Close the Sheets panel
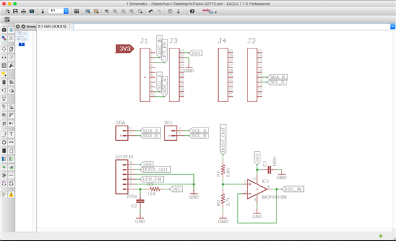The height and width of the screenshot is (241, 396). tap(18, 26)
